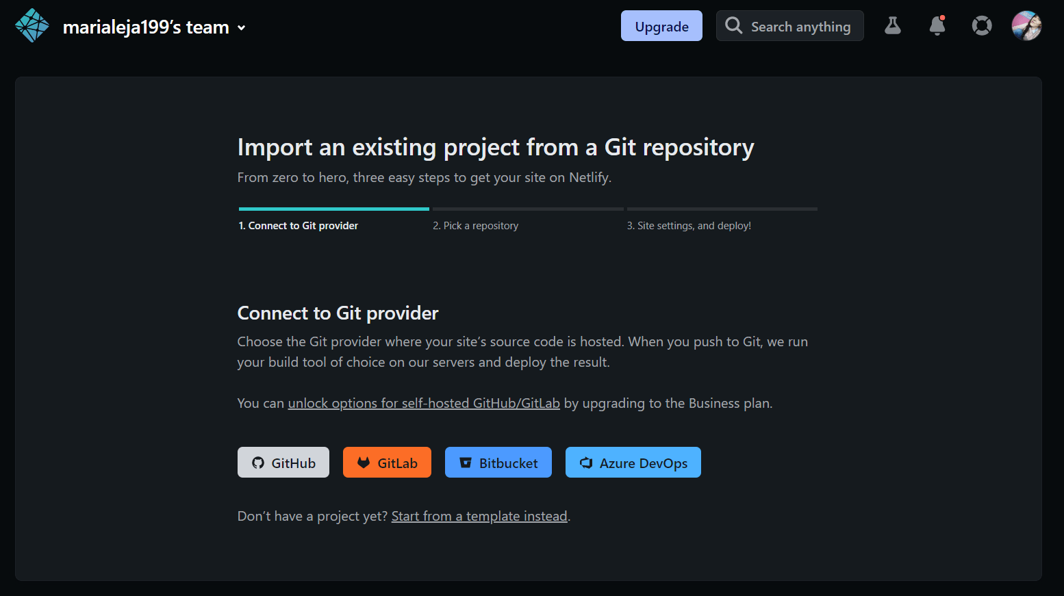The width and height of the screenshot is (1064, 596).
Task: Open the notifications bell
Action: tap(937, 26)
